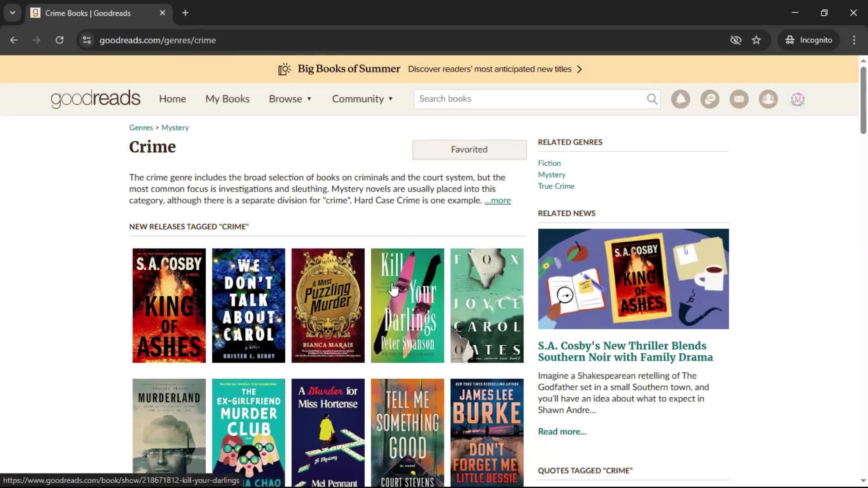Expand the Community dropdown menu
This screenshot has width=868, height=488.
[363, 99]
